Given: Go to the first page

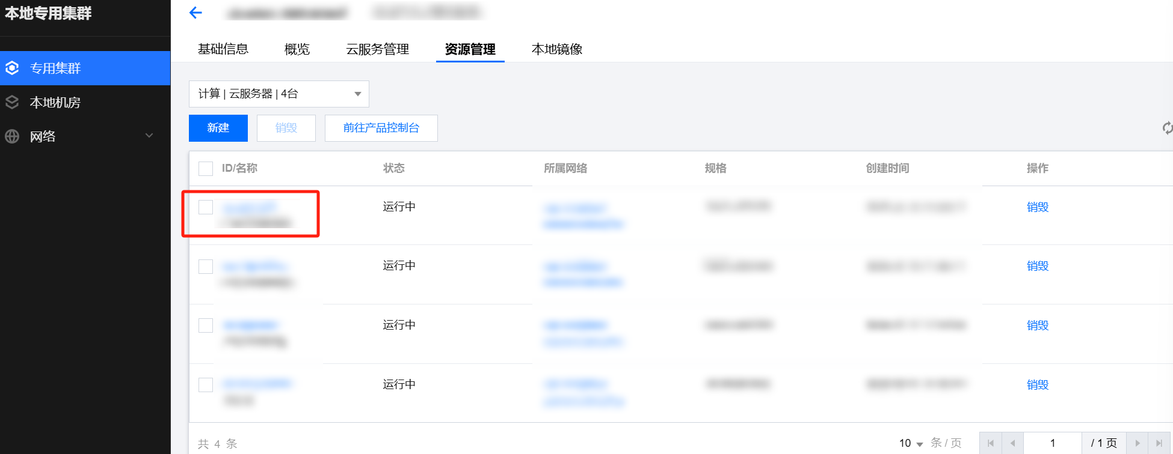Looking at the screenshot, I should (991, 443).
